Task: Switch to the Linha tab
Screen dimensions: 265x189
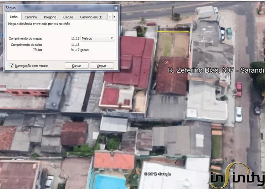Action: (14, 17)
